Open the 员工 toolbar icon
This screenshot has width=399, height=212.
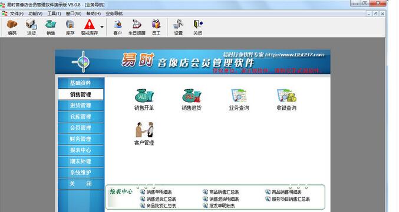pos(156,28)
